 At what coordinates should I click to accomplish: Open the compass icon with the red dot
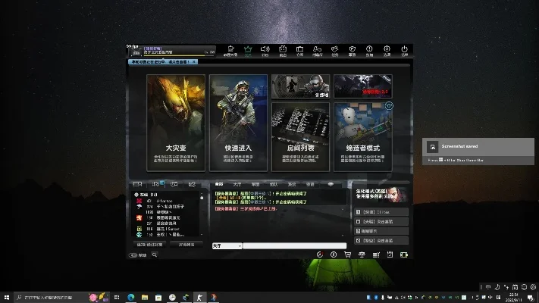pos(320,255)
